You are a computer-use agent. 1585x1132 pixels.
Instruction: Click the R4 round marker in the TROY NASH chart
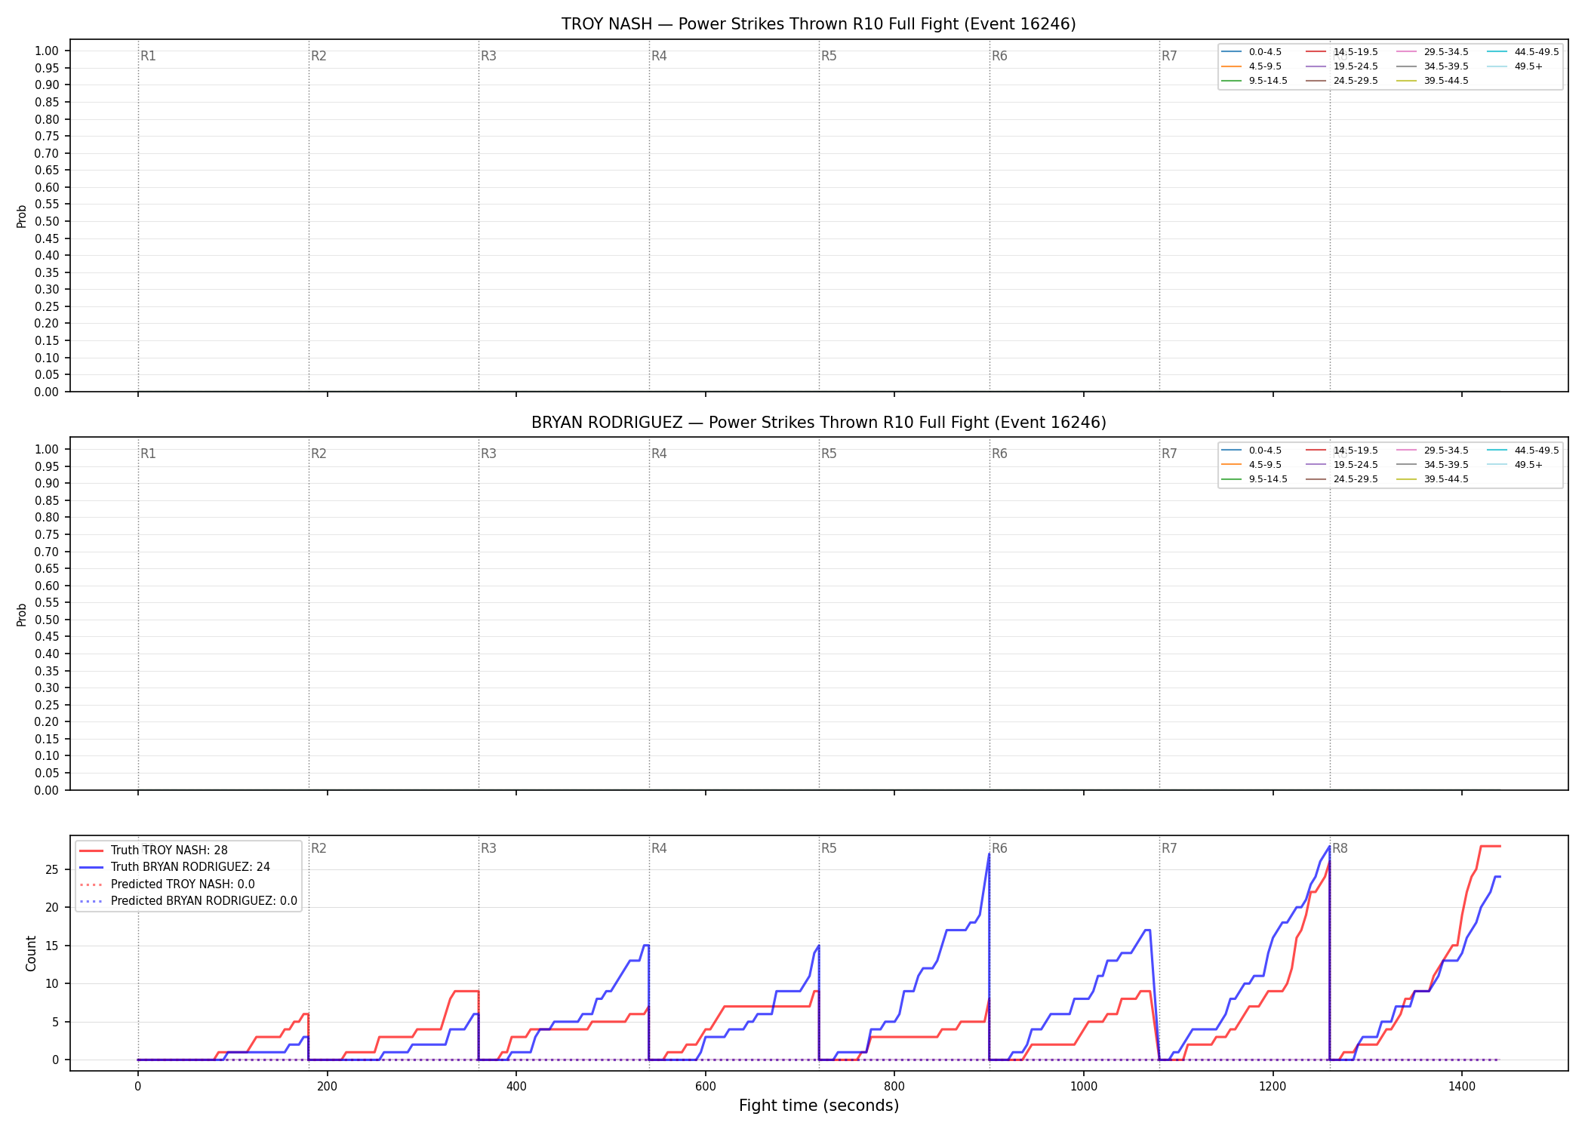(659, 56)
